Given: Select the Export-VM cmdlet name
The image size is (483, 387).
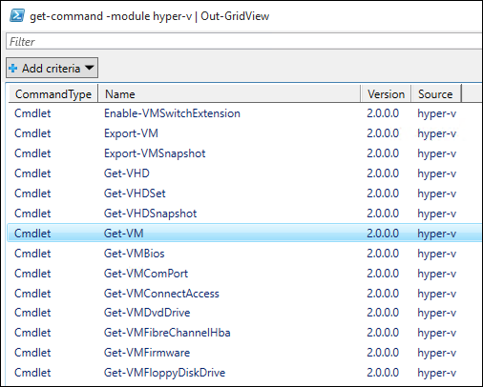Looking at the screenshot, I should tap(131, 133).
